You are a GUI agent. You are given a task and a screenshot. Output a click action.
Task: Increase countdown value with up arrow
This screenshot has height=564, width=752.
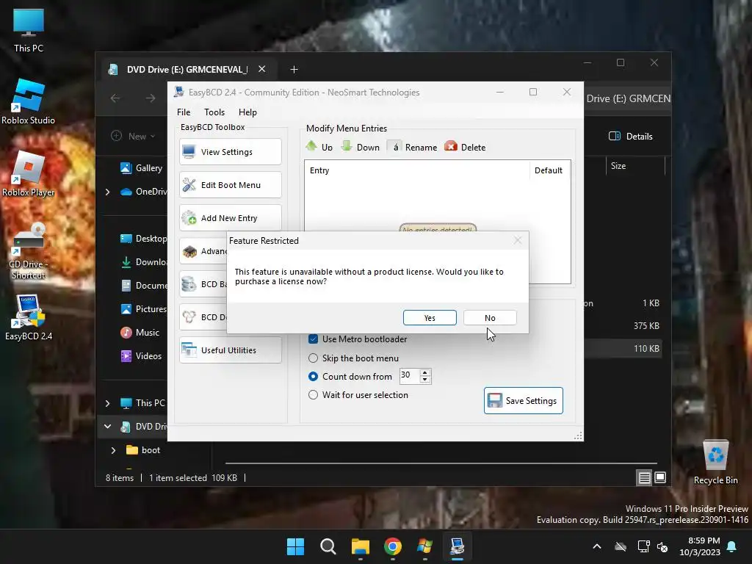[x=425, y=372]
